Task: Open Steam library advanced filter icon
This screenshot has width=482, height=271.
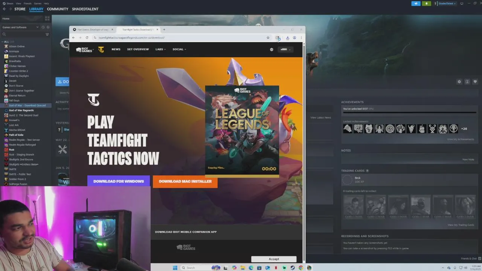Action: point(47,34)
